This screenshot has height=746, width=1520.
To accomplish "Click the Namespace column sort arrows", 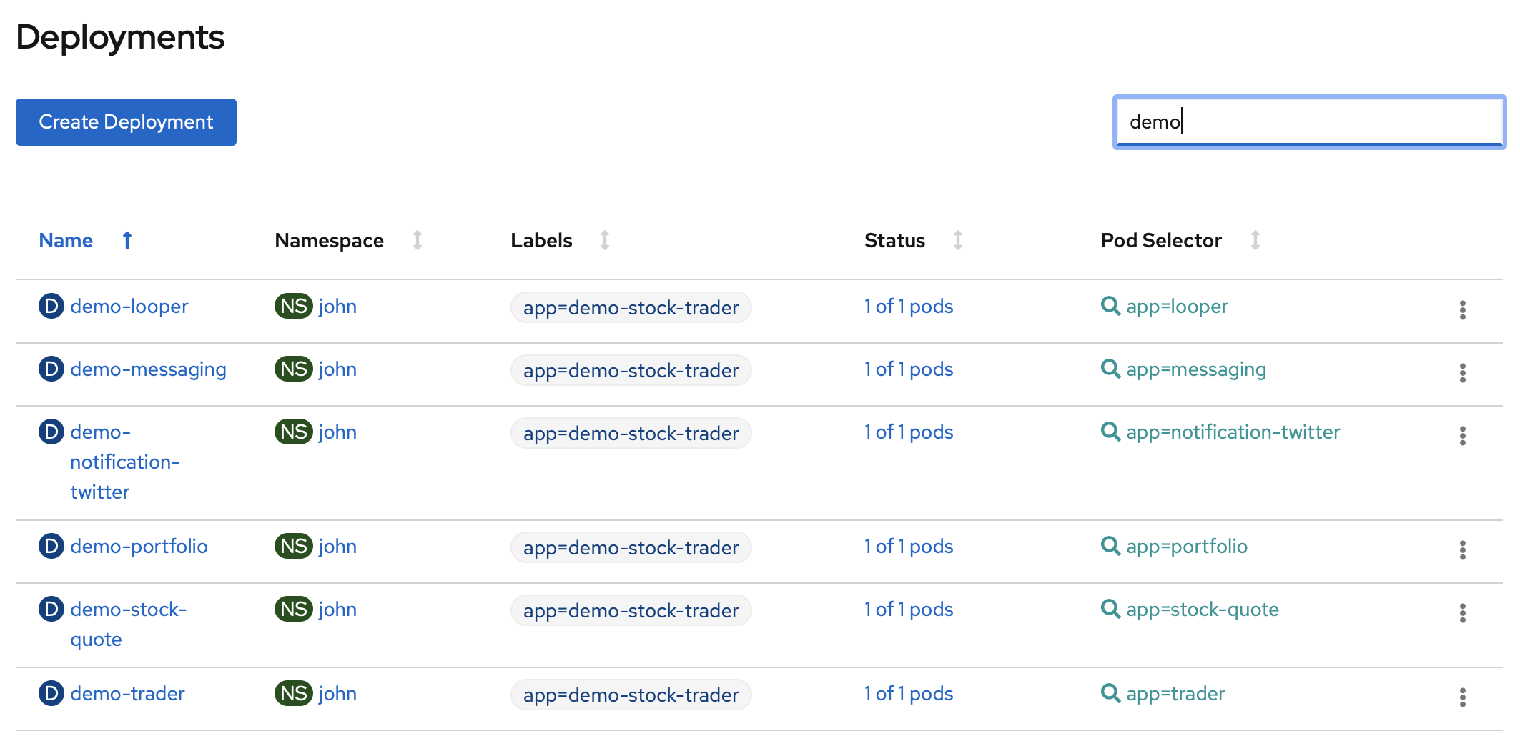I will tap(418, 240).
